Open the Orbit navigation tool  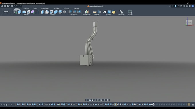click(87, 100)
